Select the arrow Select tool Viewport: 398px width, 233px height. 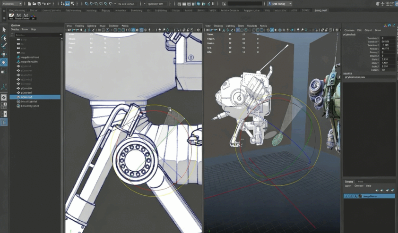click(4, 30)
